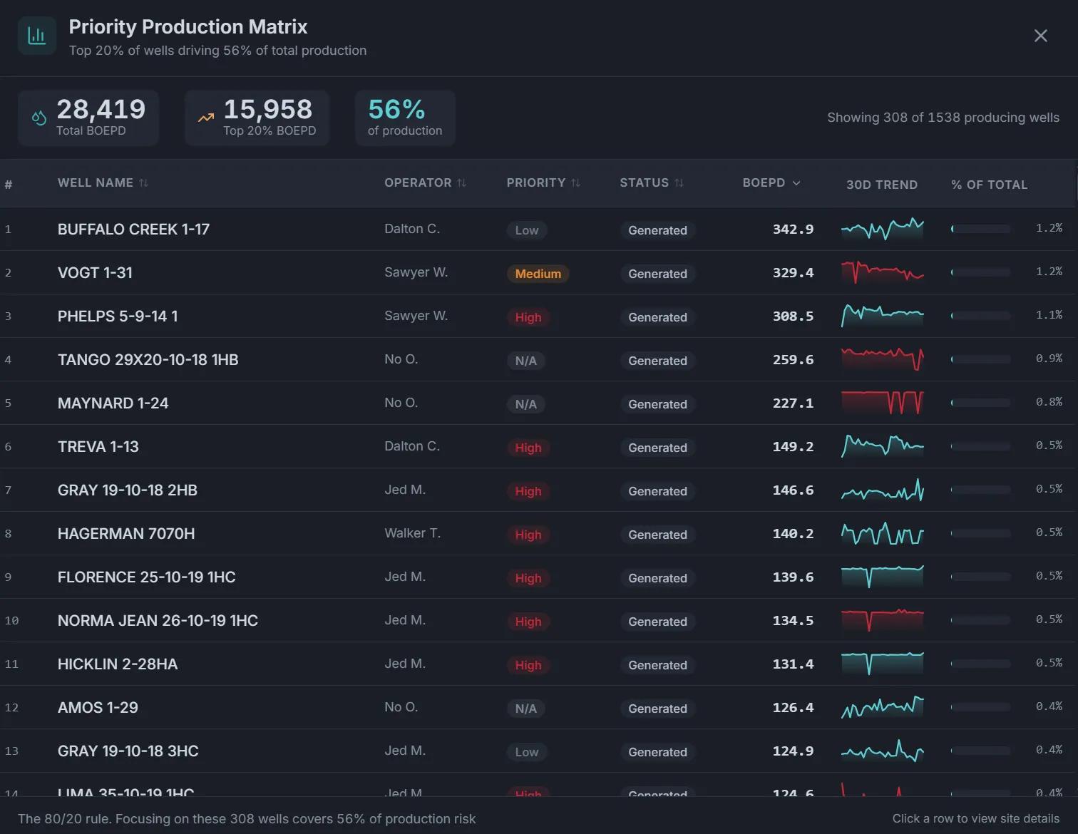
Task: Click the 30-day trend sparkline for BUFFALO CREEK 1-17
Action: pos(883,229)
